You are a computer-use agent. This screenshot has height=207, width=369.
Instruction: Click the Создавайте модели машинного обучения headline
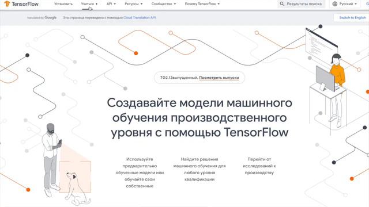click(x=199, y=117)
